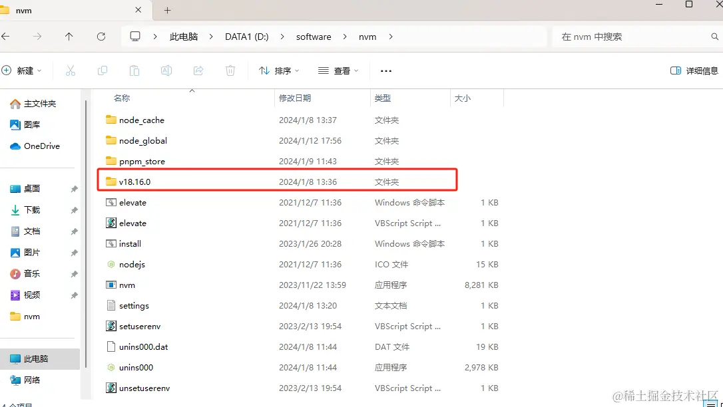Click the pnpm_store folder icon
The image size is (723, 407).
(x=111, y=161)
